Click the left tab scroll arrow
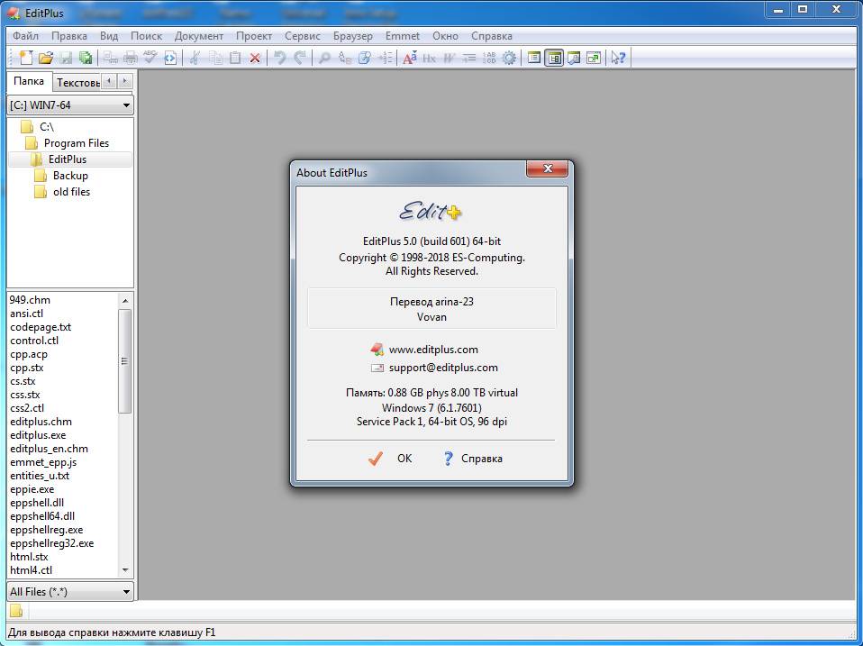Screen dimensions: 863x646 pyautogui.click(x=110, y=81)
